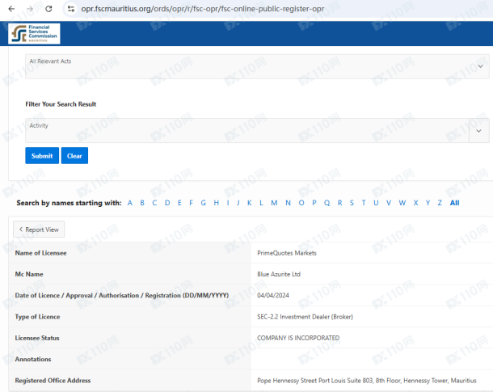Image resolution: width=493 pixels, height=392 pixels.
Task: Filter names starting with L
Action: [261, 203]
